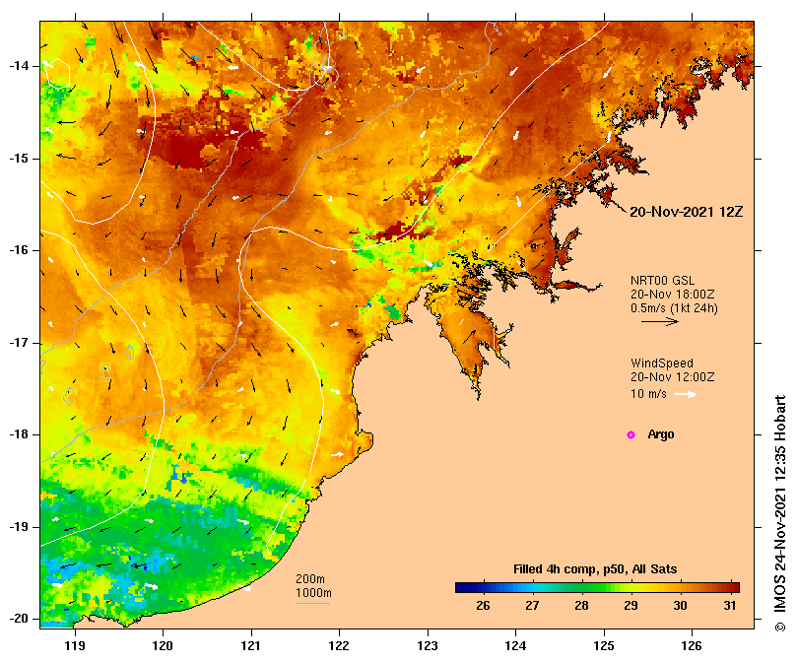Click the latitude axis label -16
This screenshot has height=662, width=797.
click(x=20, y=250)
